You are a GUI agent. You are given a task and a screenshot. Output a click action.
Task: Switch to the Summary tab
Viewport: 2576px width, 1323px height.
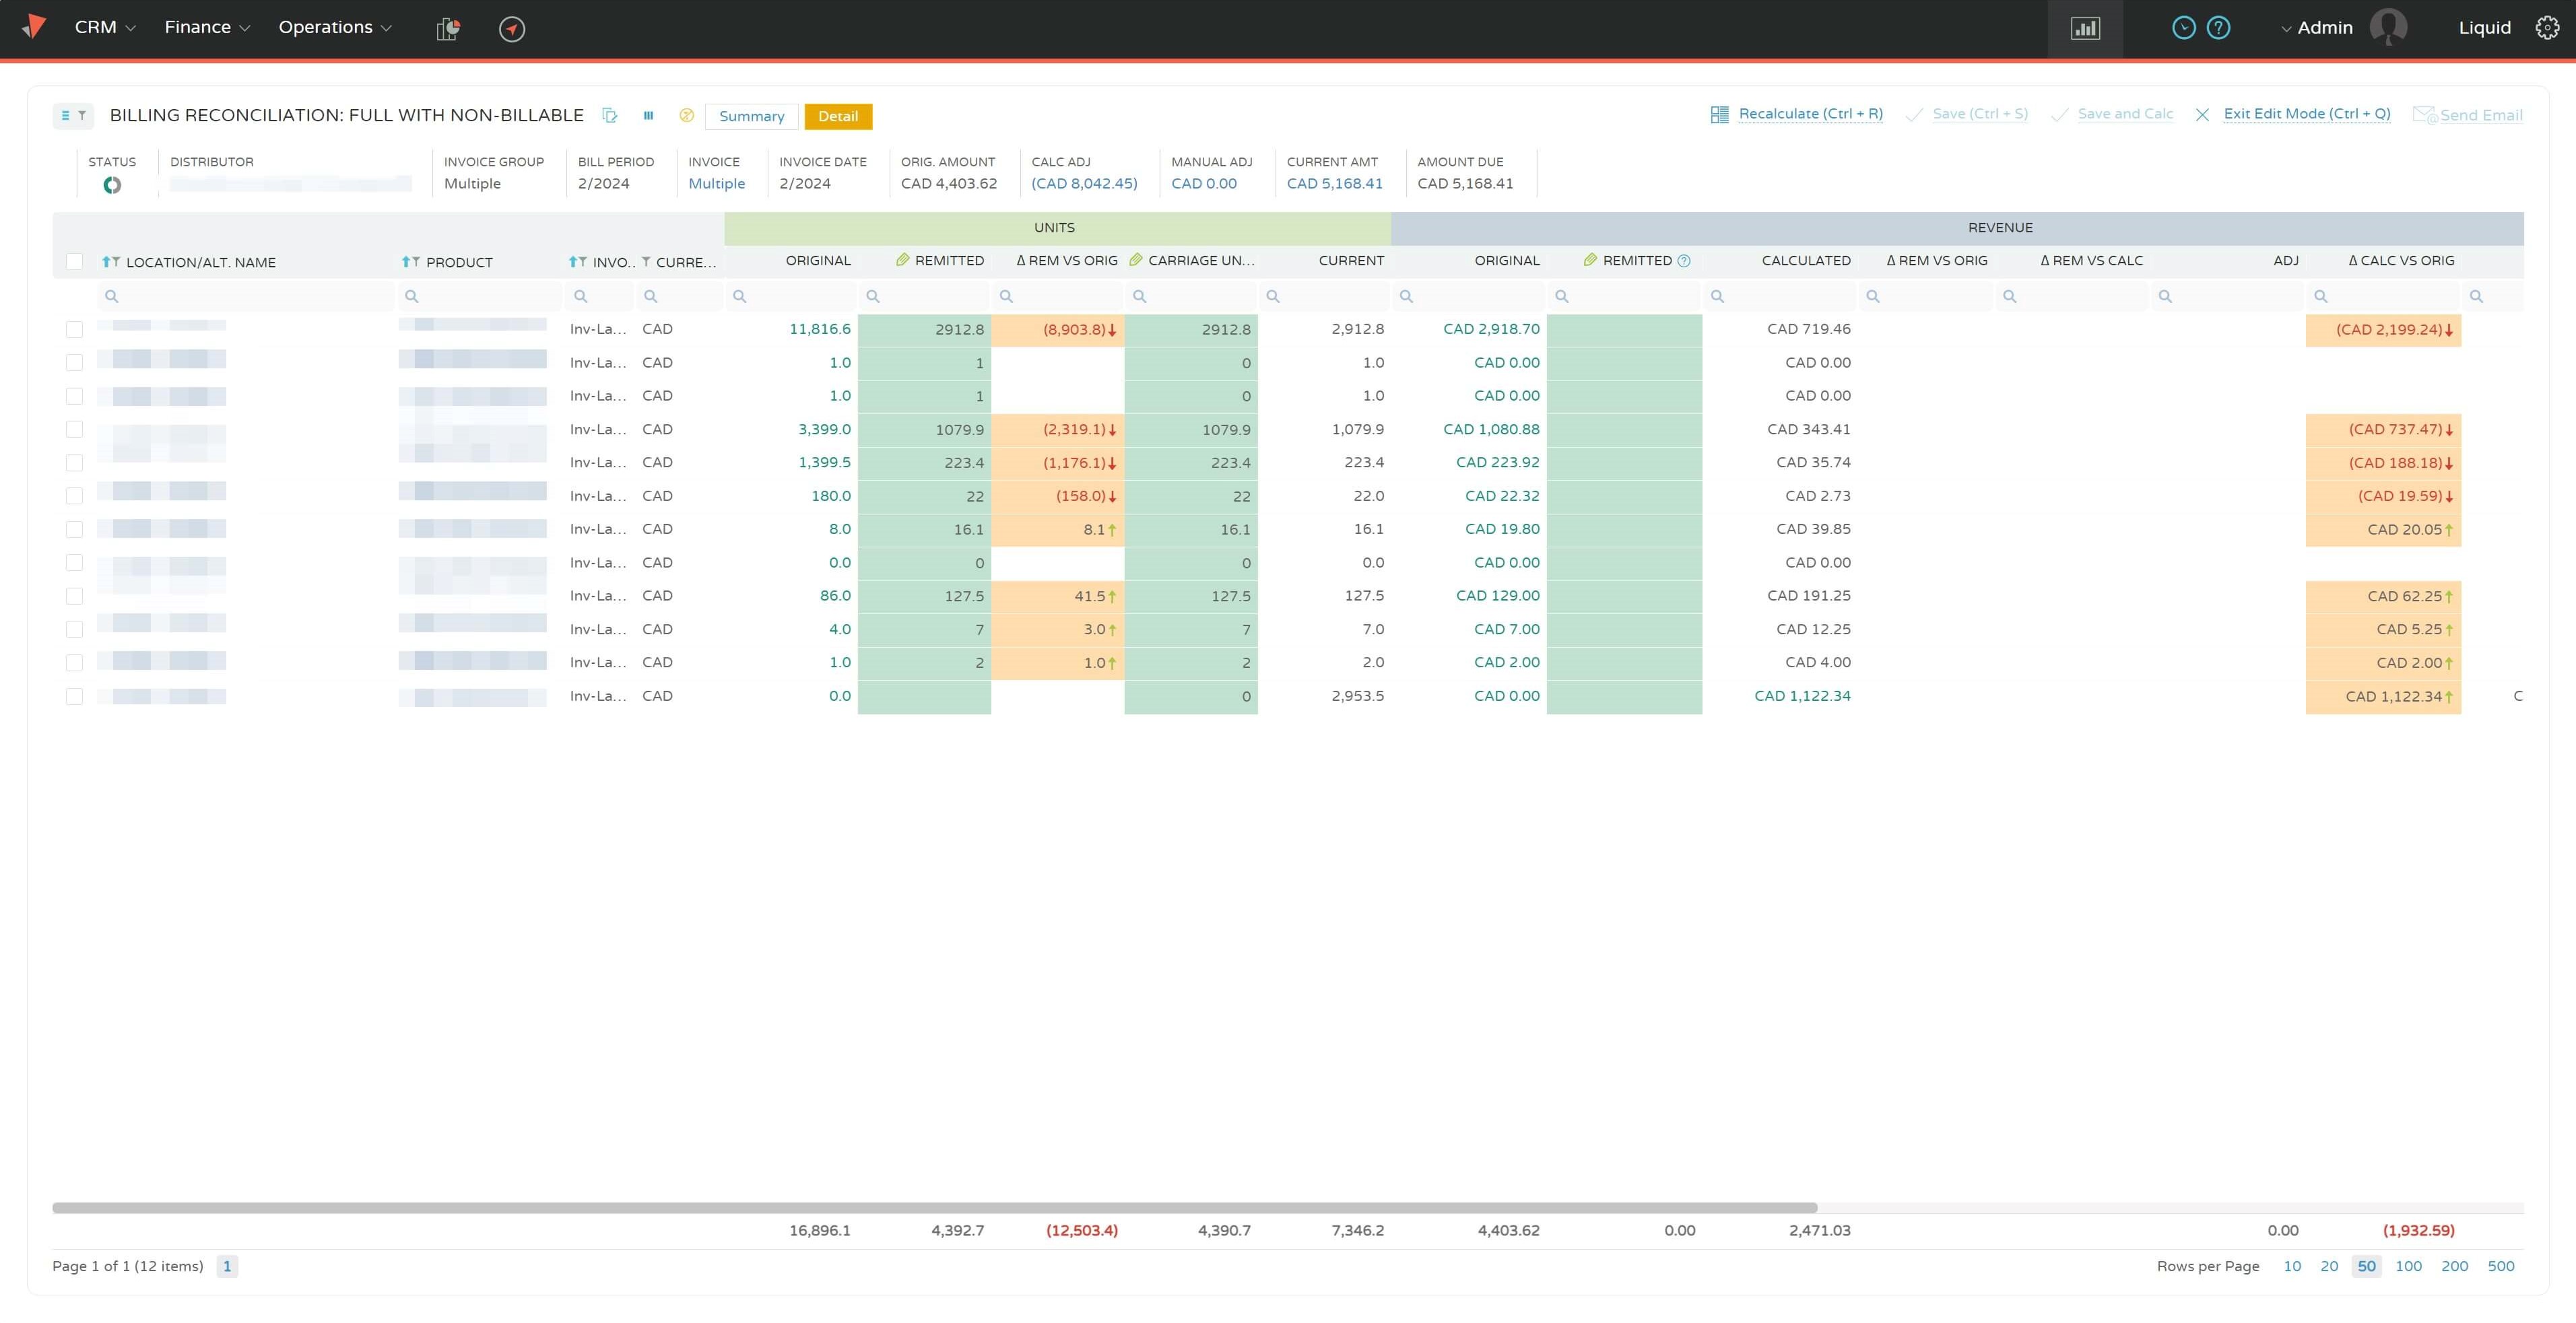tap(751, 117)
